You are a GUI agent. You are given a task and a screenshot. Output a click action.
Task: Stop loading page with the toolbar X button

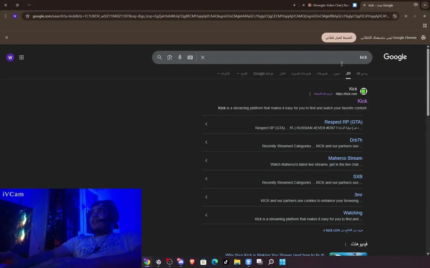[406, 16]
